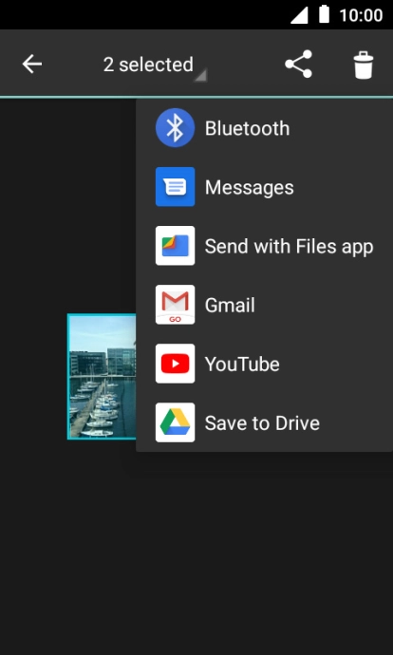Share via Messages label
This screenshot has height=655, width=393.
click(250, 188)
